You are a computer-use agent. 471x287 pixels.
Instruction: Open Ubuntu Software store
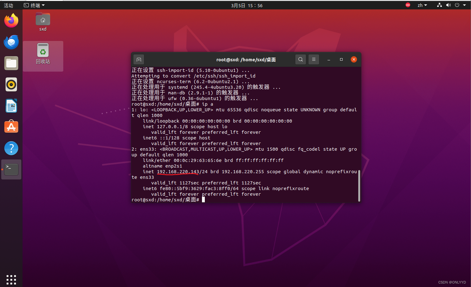coord(11,127)
